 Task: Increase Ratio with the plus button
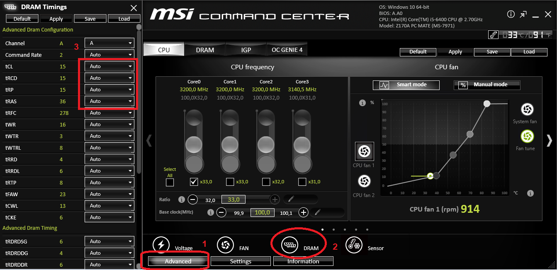(275, 199)
